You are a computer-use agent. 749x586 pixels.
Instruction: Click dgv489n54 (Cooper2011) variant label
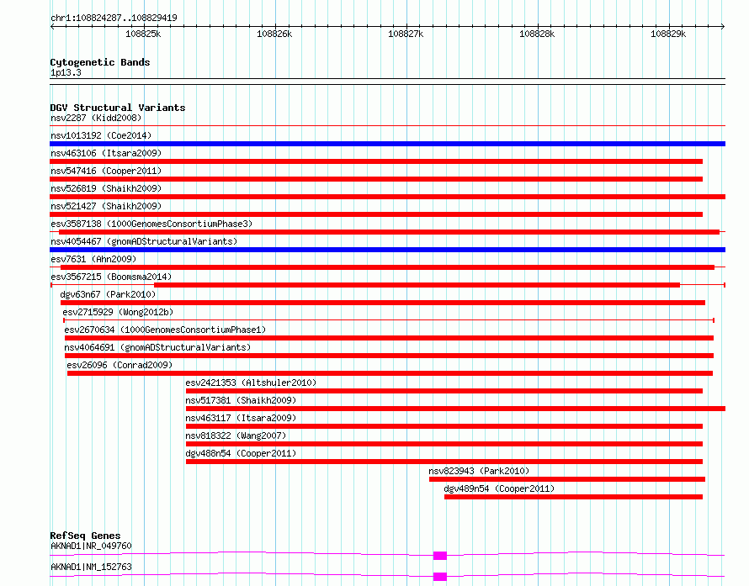point(499,488)
